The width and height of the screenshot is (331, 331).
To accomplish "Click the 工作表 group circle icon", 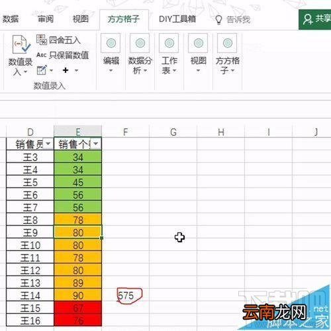I will 169,43.
